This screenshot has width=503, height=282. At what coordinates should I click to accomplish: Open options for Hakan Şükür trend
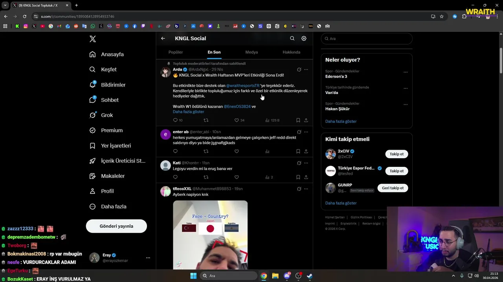coord(406,105)
